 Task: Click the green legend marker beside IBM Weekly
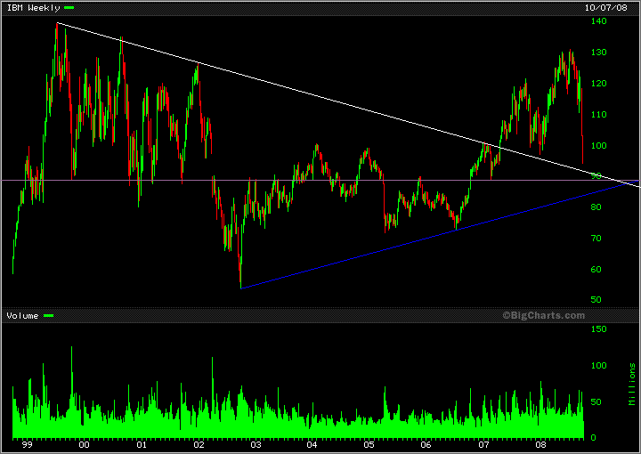point(69,8)
